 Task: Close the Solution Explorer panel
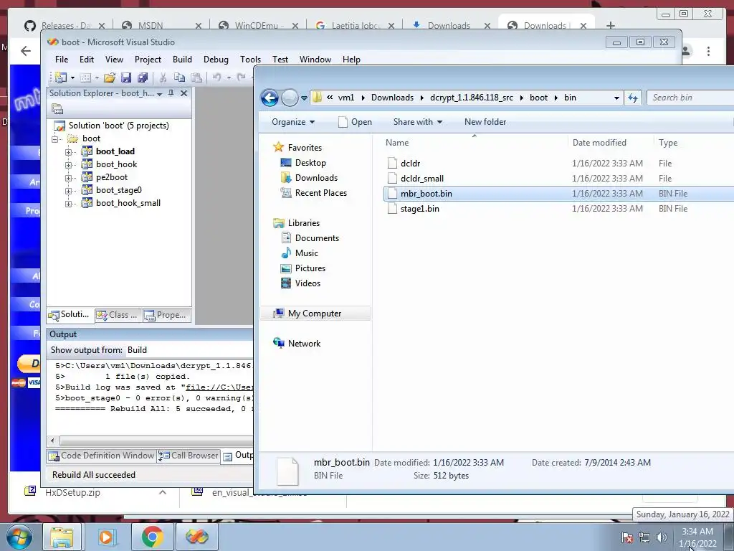[x=184, y=93]
